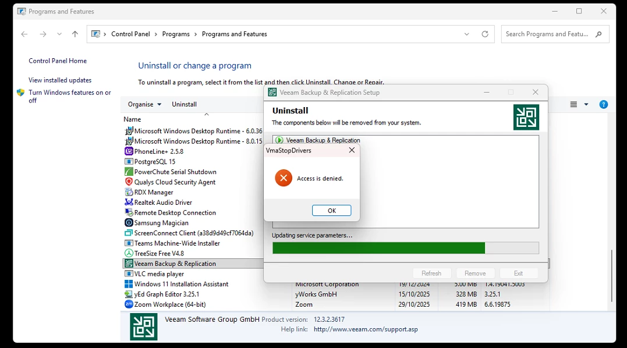The width and height of the screenshot is (627, 348).
Task: Click the ScreenConnect Client icon
Action: [129, 233]
